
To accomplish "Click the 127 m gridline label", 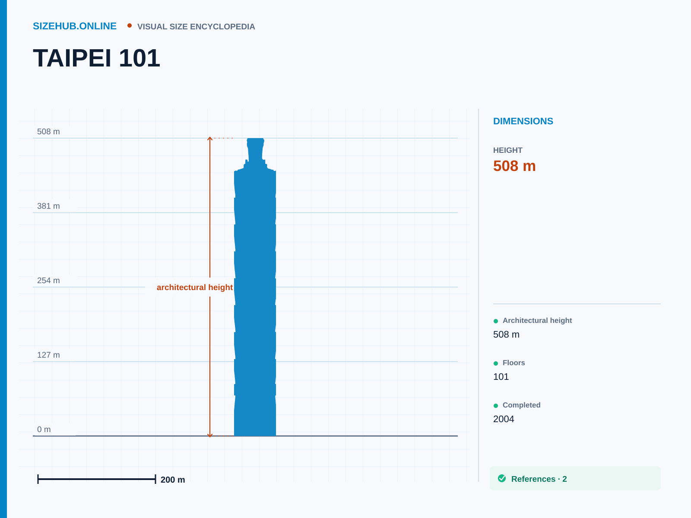I will point(48,355).
